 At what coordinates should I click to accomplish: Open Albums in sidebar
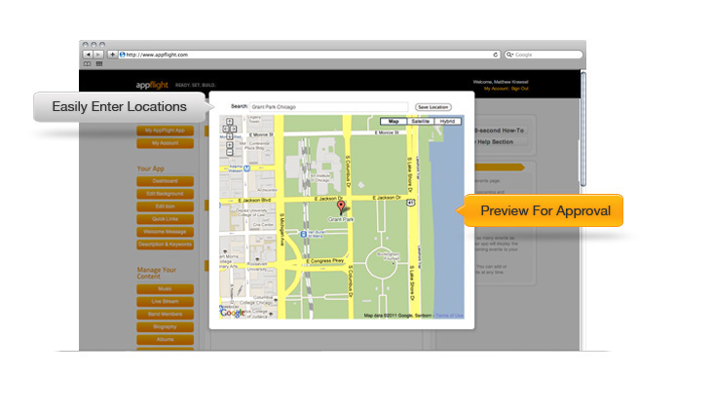tap(165, 340)
